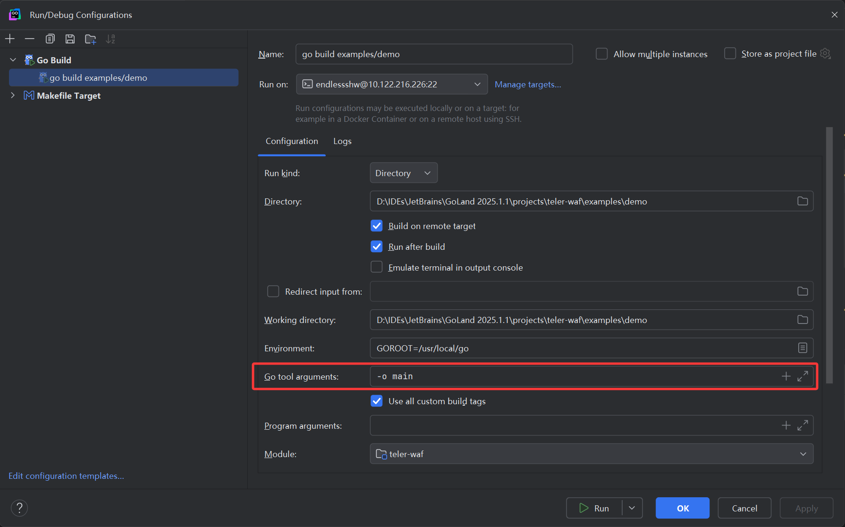Open the Module teler-waf dropdown
The height and width of the screenshot is (527, 845).
pyautogui.click(x=591, y=454)
